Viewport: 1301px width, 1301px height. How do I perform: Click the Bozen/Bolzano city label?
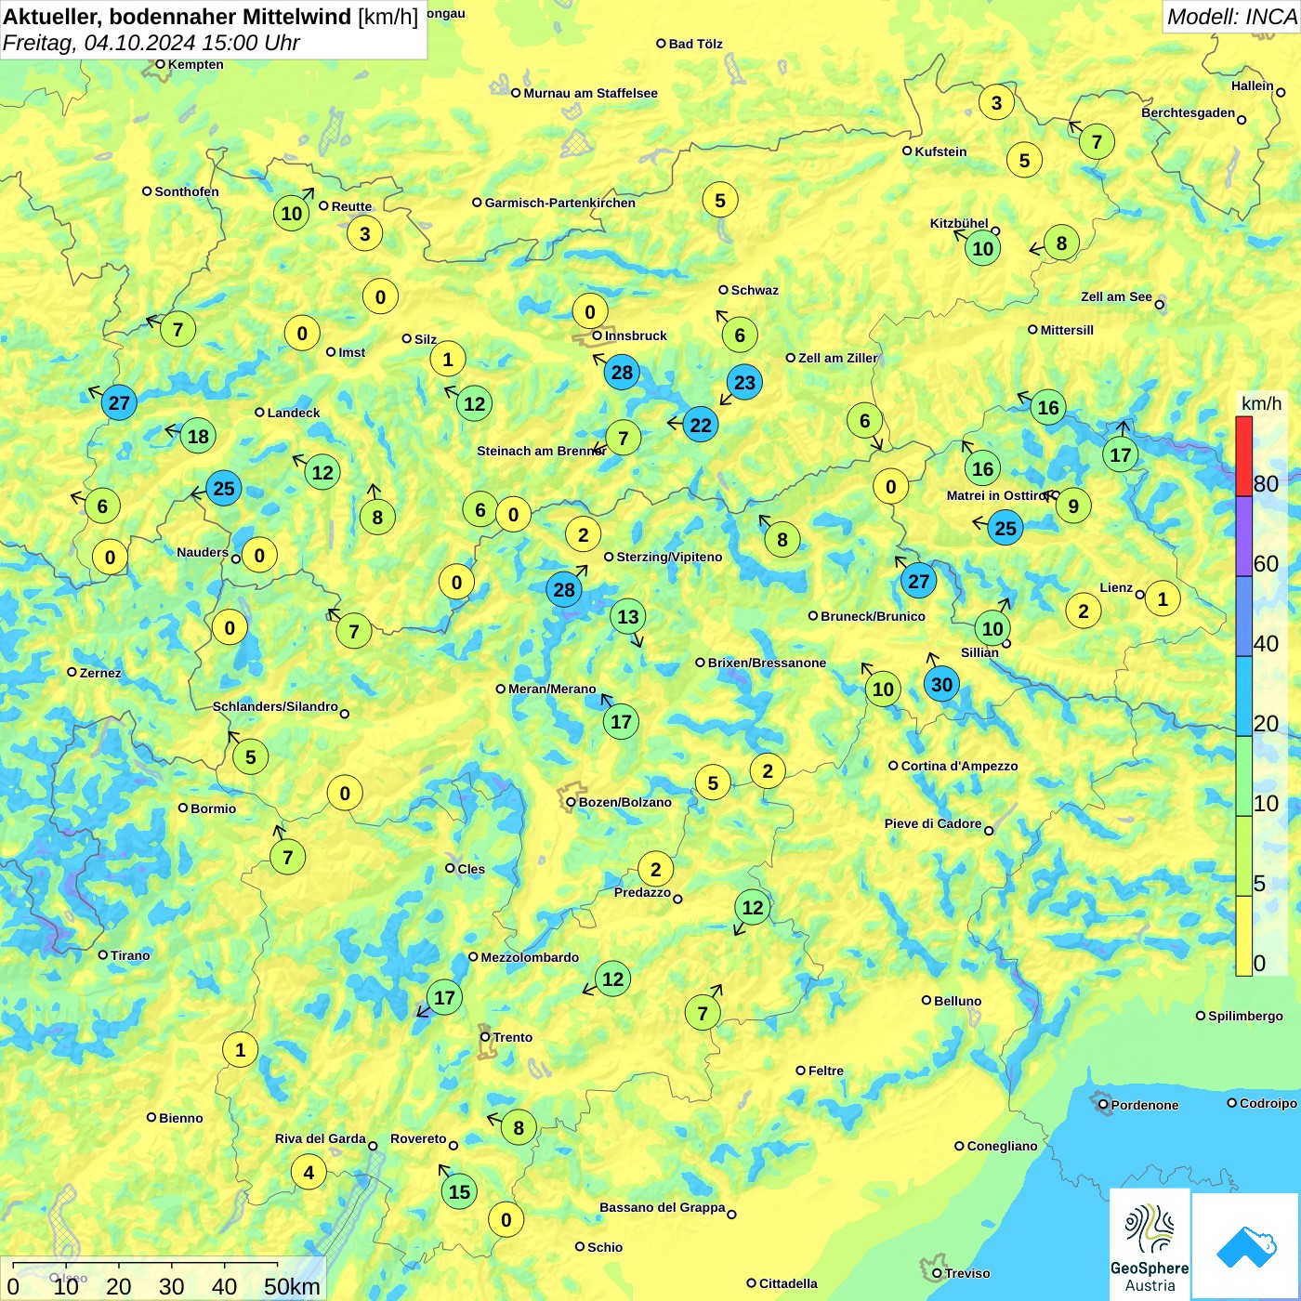point(624,802)
